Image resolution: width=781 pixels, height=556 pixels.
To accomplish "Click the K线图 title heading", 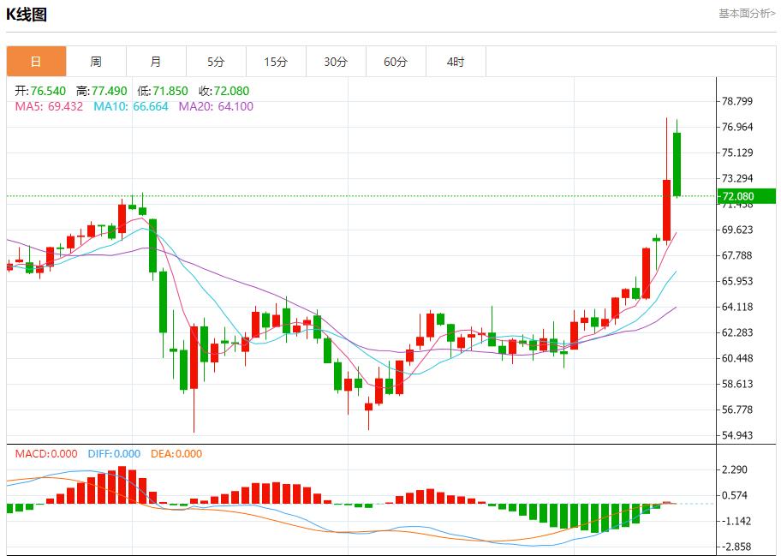I will coord(27,15).
